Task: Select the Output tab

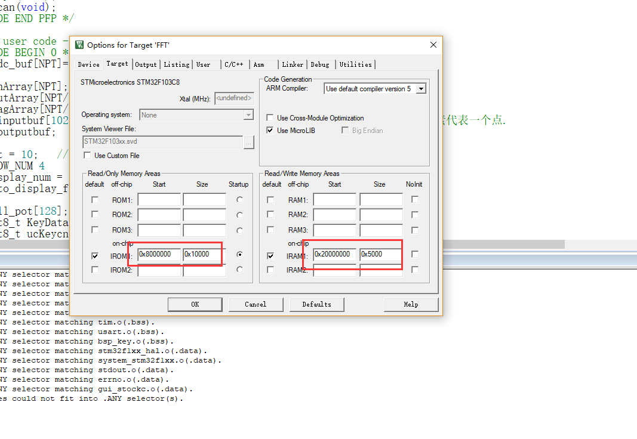Action: coord(146,64)
